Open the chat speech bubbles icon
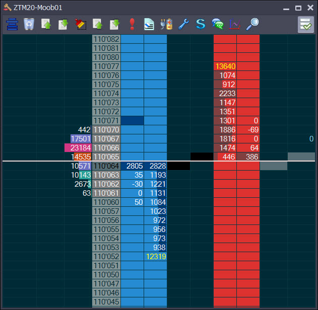318x310 pixels. tap(218, 24)
